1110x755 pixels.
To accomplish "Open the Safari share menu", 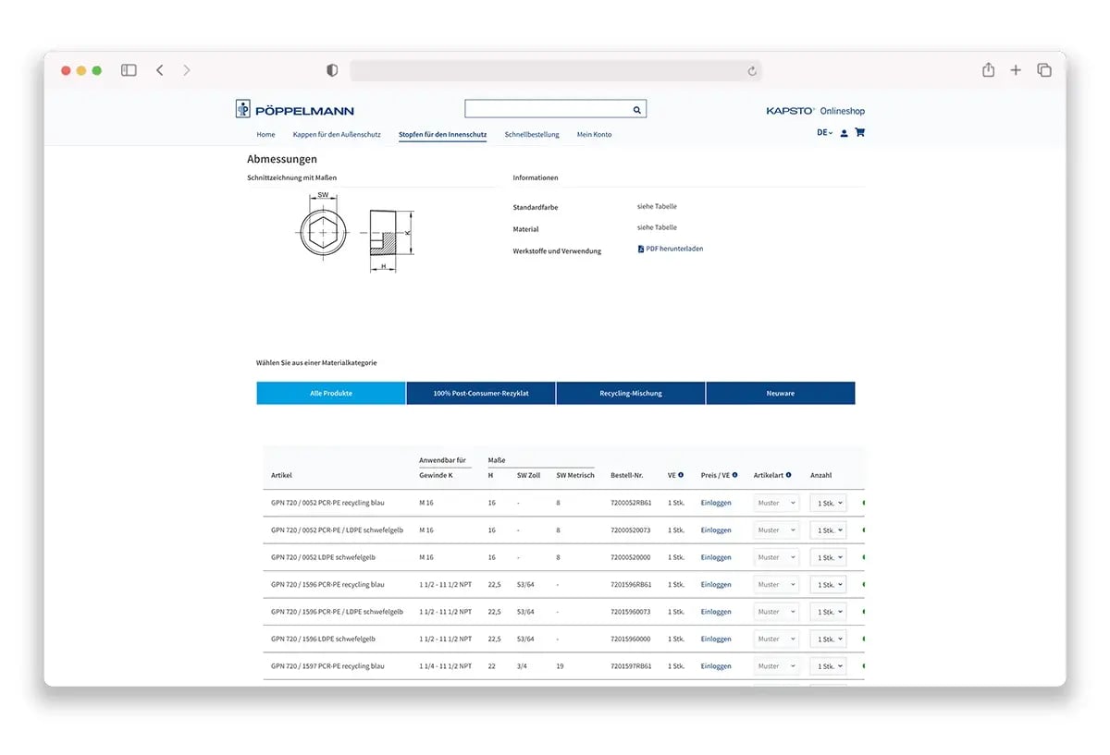I will coord(988,70).
